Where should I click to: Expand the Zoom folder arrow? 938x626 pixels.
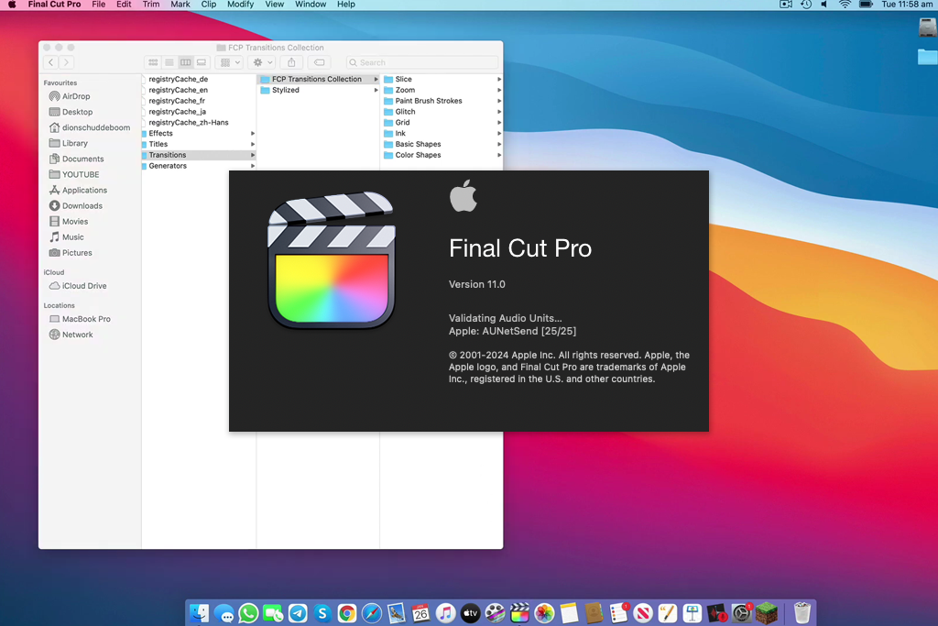499,90
